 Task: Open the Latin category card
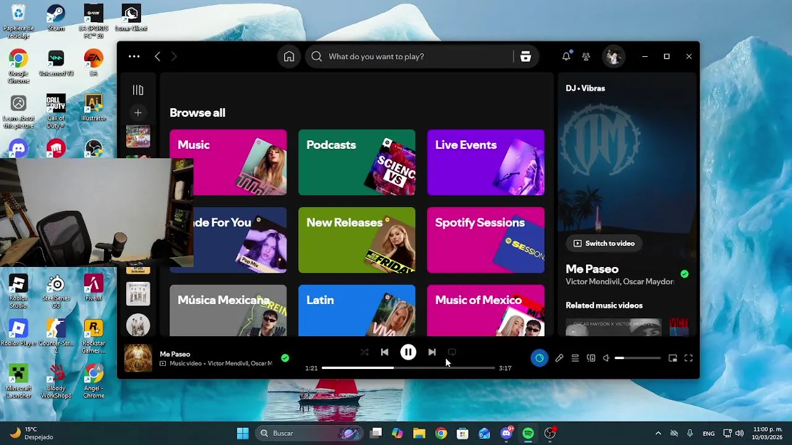(357, 310)
